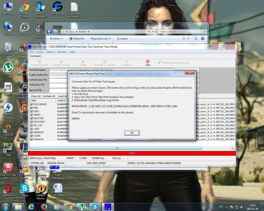Click the volume icon in system tray
The height and width of the screenshot is (211, 264).
pos(241,207)
